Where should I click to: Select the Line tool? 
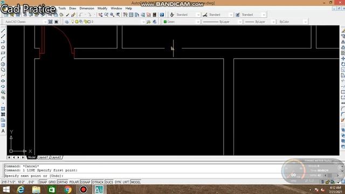coord(3,31)
